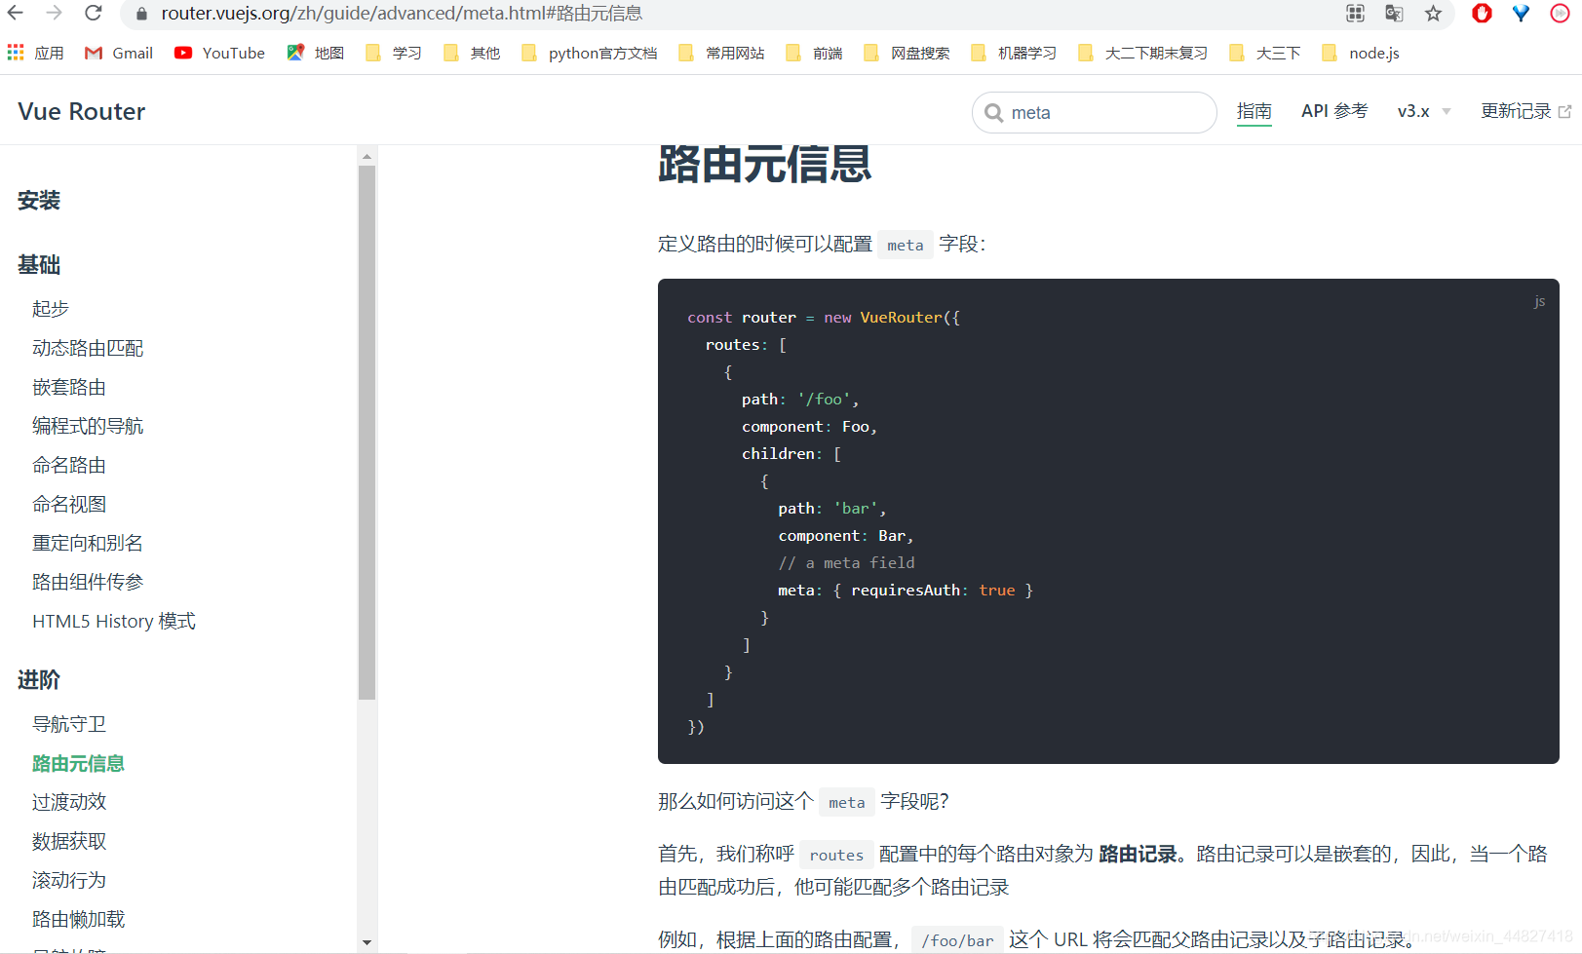Click the blue funnel extension icon

1520,14
